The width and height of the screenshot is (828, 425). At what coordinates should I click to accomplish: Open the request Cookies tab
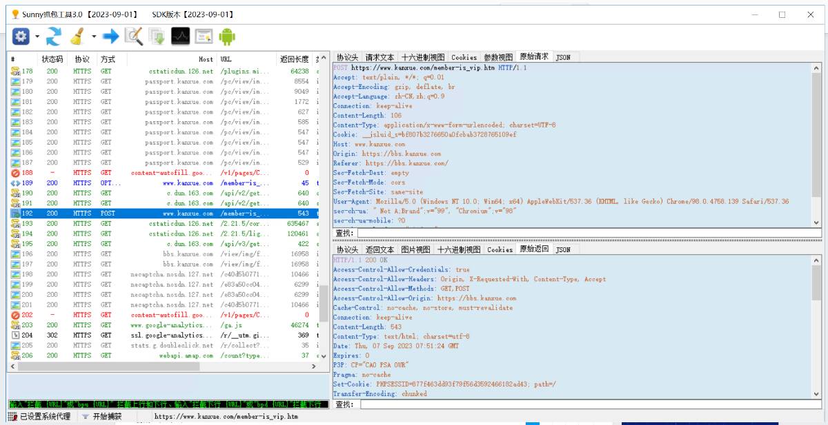tap(464, 58)
